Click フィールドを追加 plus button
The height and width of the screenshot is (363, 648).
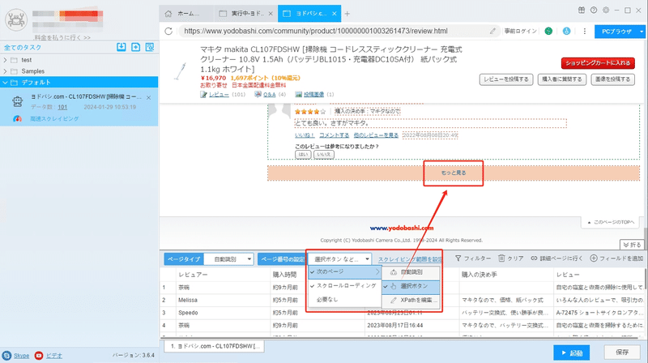click(616, 258)
